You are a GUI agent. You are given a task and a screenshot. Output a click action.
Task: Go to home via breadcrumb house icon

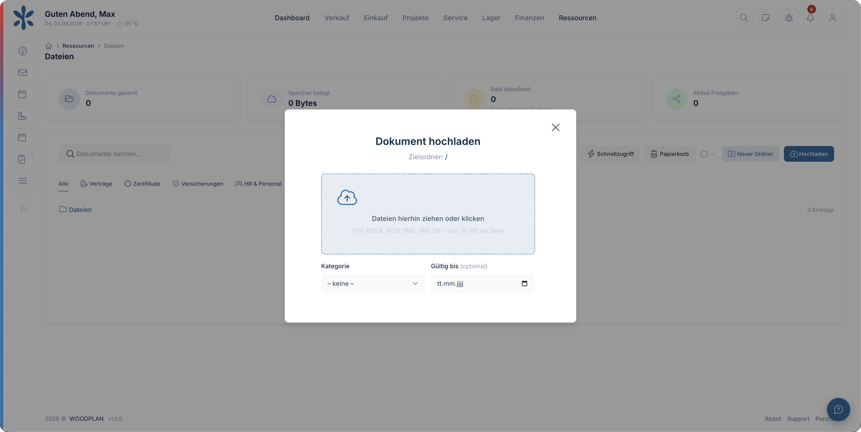pyautogui.click(x=49, y=46)
